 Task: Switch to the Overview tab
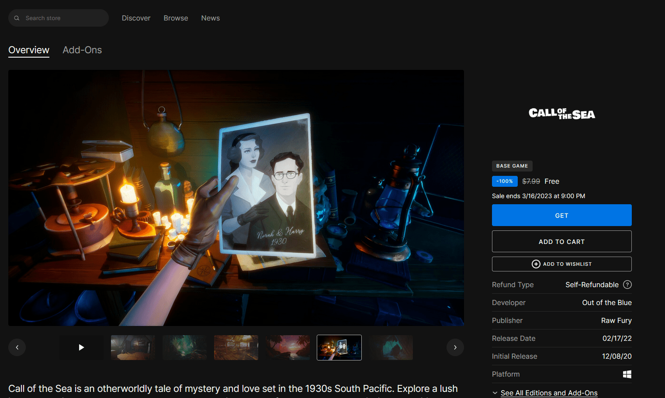point(29,50)
